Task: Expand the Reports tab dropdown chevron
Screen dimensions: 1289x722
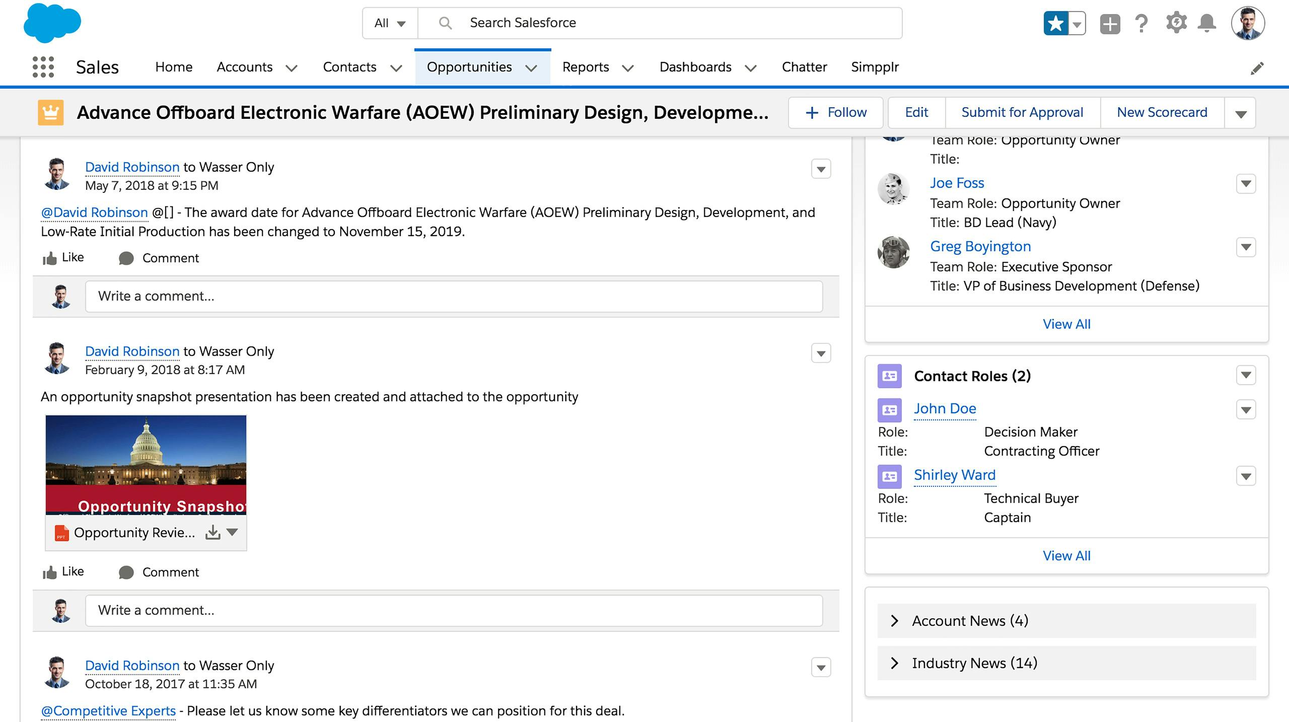Action: pos(627,68)
